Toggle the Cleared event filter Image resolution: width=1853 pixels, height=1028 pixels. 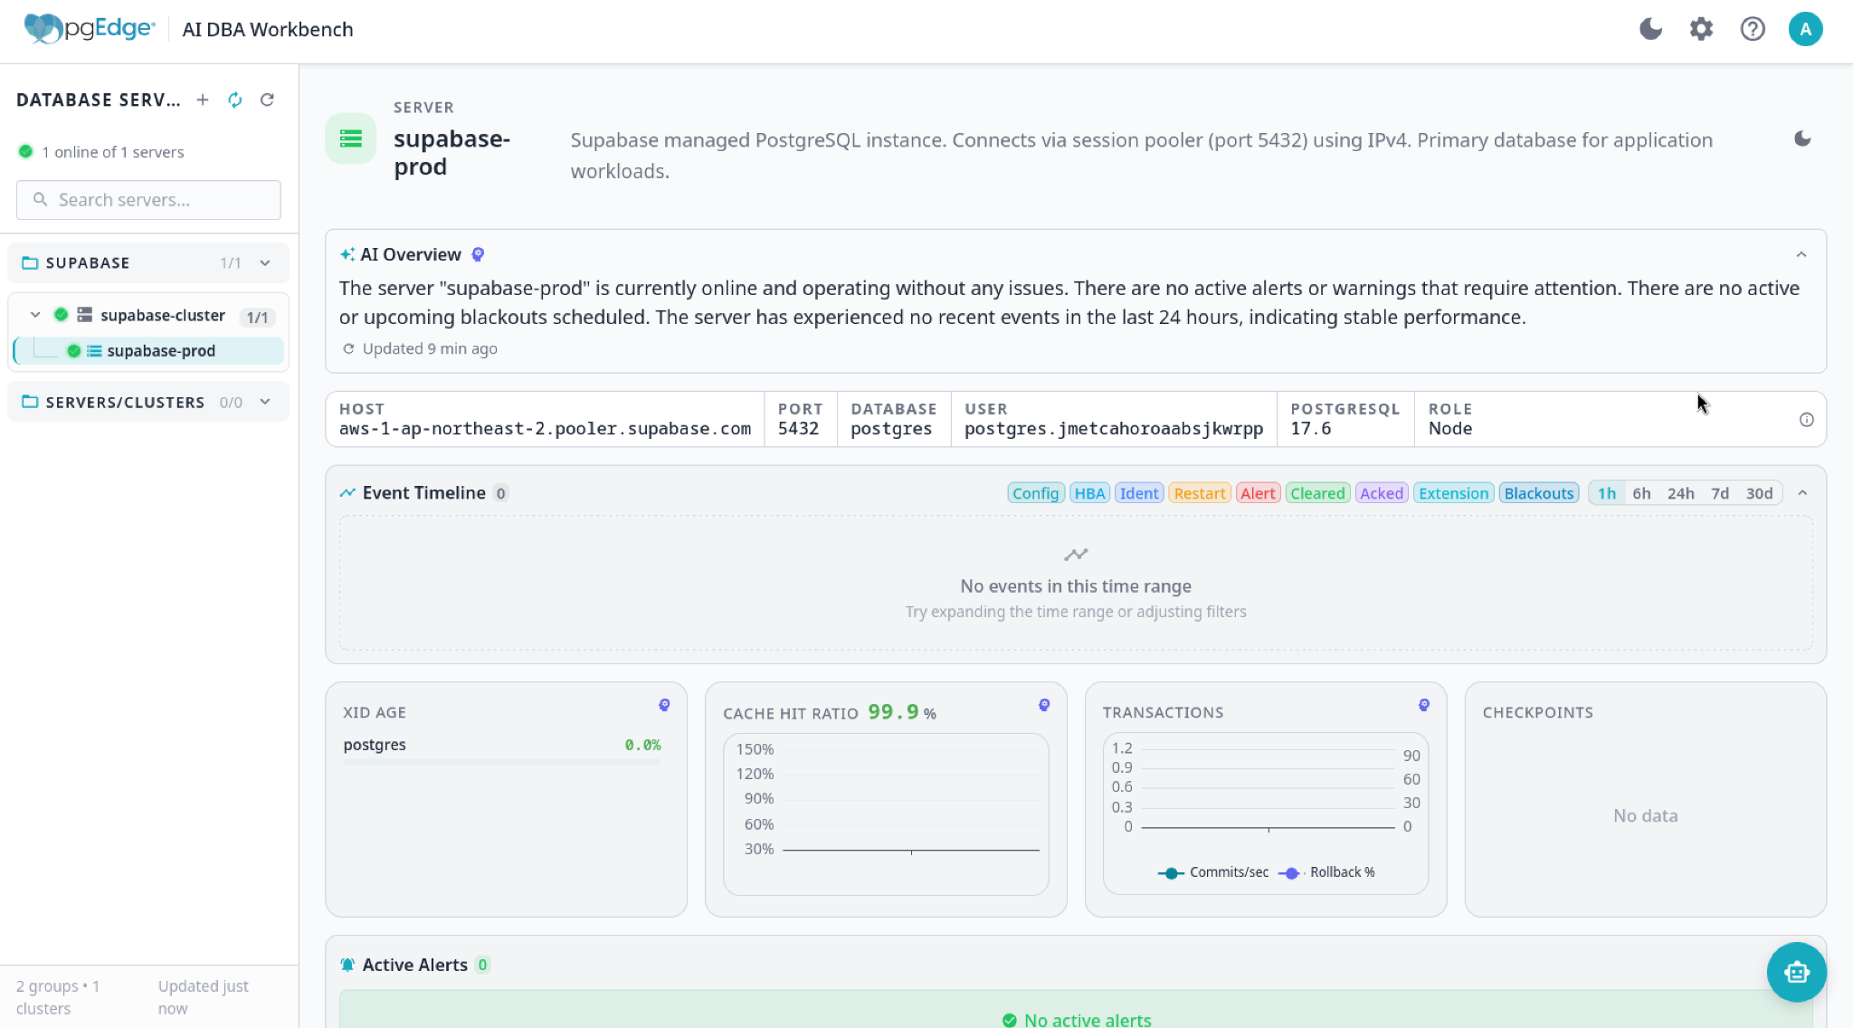tap(1317, 493)
